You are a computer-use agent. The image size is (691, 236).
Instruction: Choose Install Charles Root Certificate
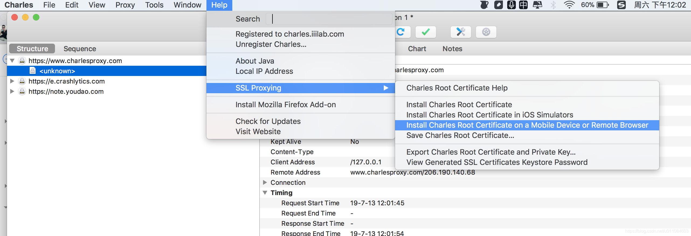[527, 105]
